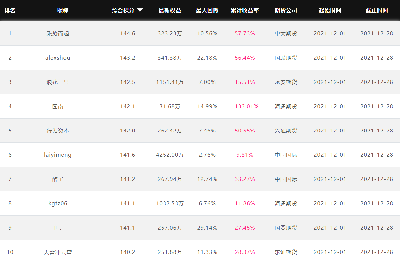Click the company 东证期货
Screen dimensions: 400x263
point(286,252)
